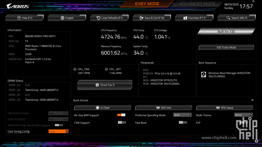Click the small gear icon near the clock
The height and width of the screenshot is (147, 262).
253,1
